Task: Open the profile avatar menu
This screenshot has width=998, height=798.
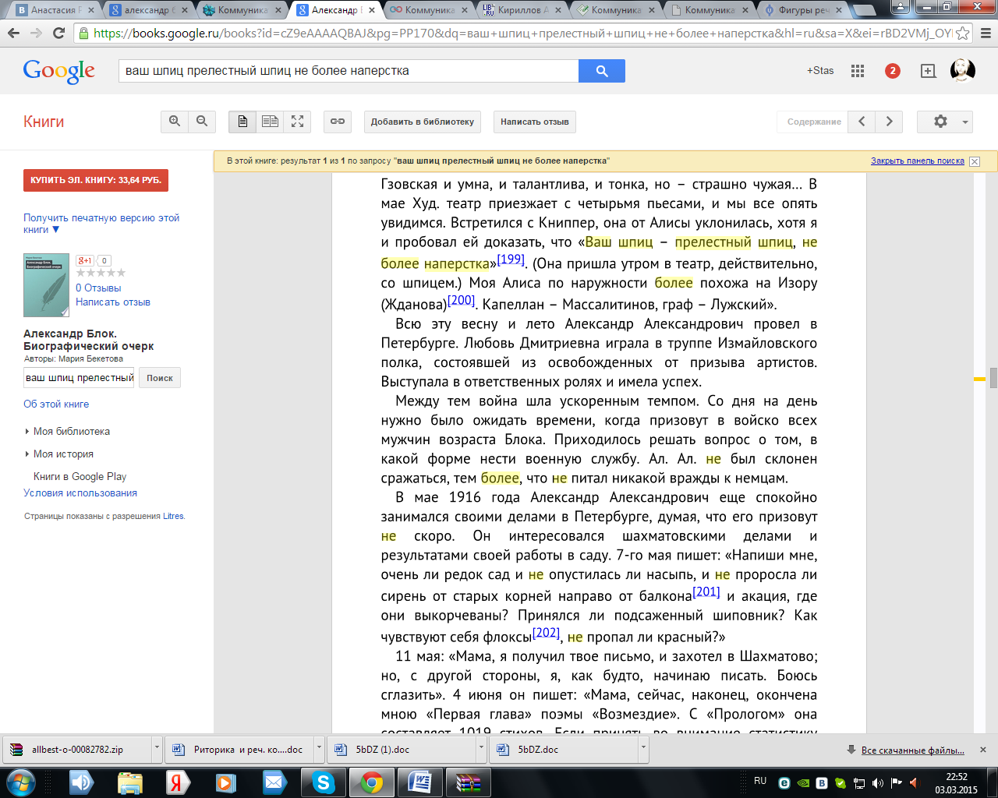Action: pos(963,71)
